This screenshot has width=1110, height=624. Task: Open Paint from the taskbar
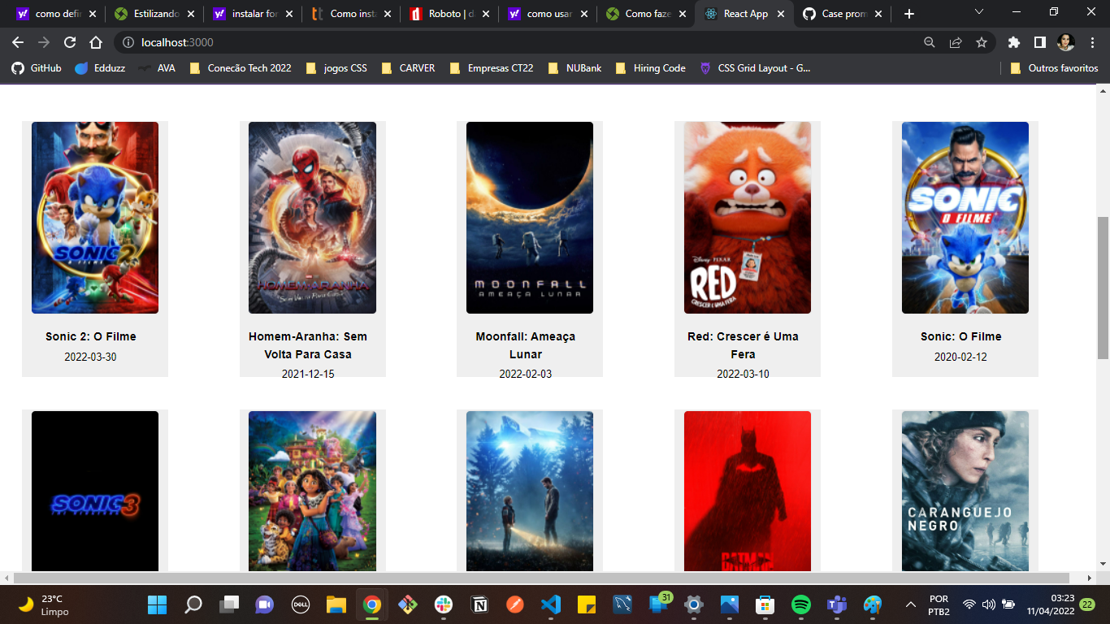click(x=873, y=604)
